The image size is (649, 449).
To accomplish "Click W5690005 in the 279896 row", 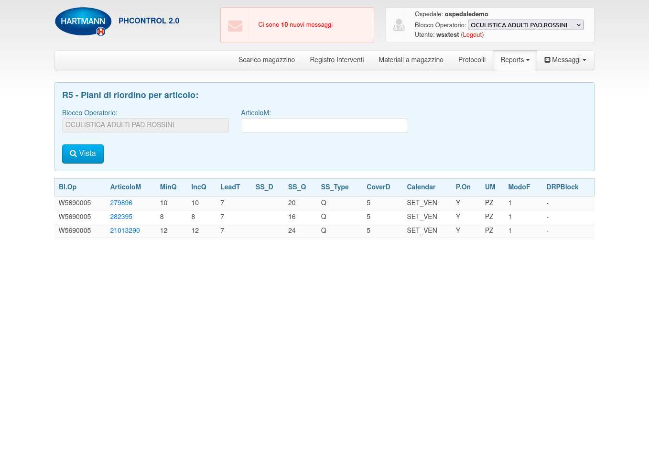I will [75, 203].
